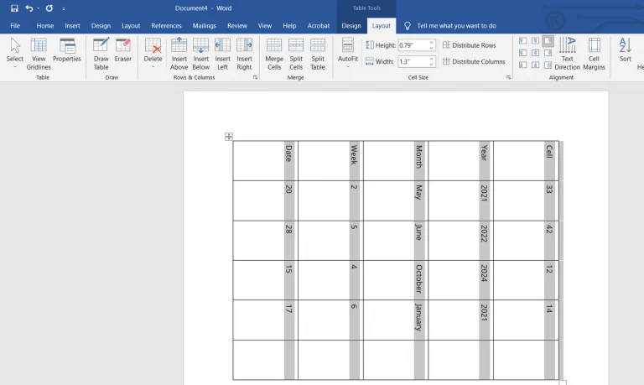
Task: Decrease column Width with down arrow
Action: point(431,65)
